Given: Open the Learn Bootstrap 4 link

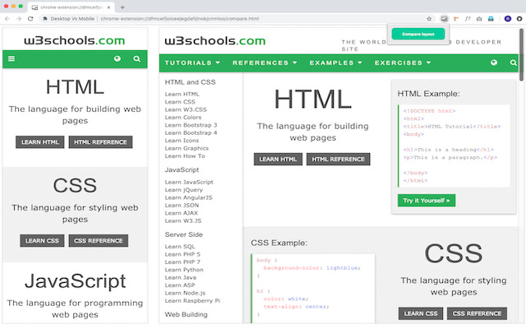Looking at the screenshot, I should pos(191,132).
